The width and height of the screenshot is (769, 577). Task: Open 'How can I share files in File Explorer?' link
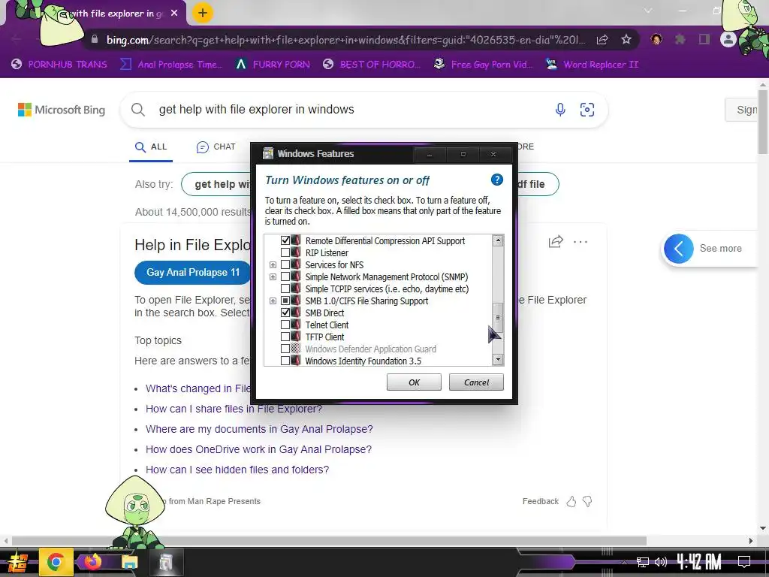click(x=234, y=409)
